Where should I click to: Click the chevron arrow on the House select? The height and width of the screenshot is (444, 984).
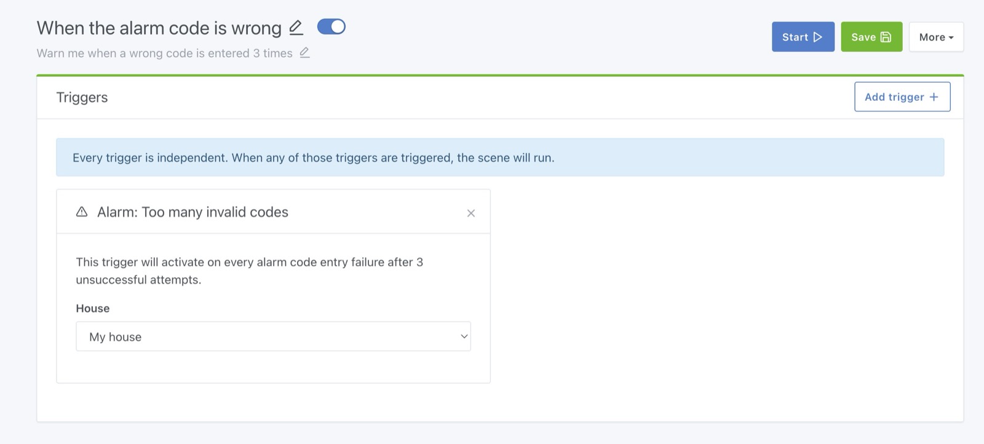coord(464,336)
